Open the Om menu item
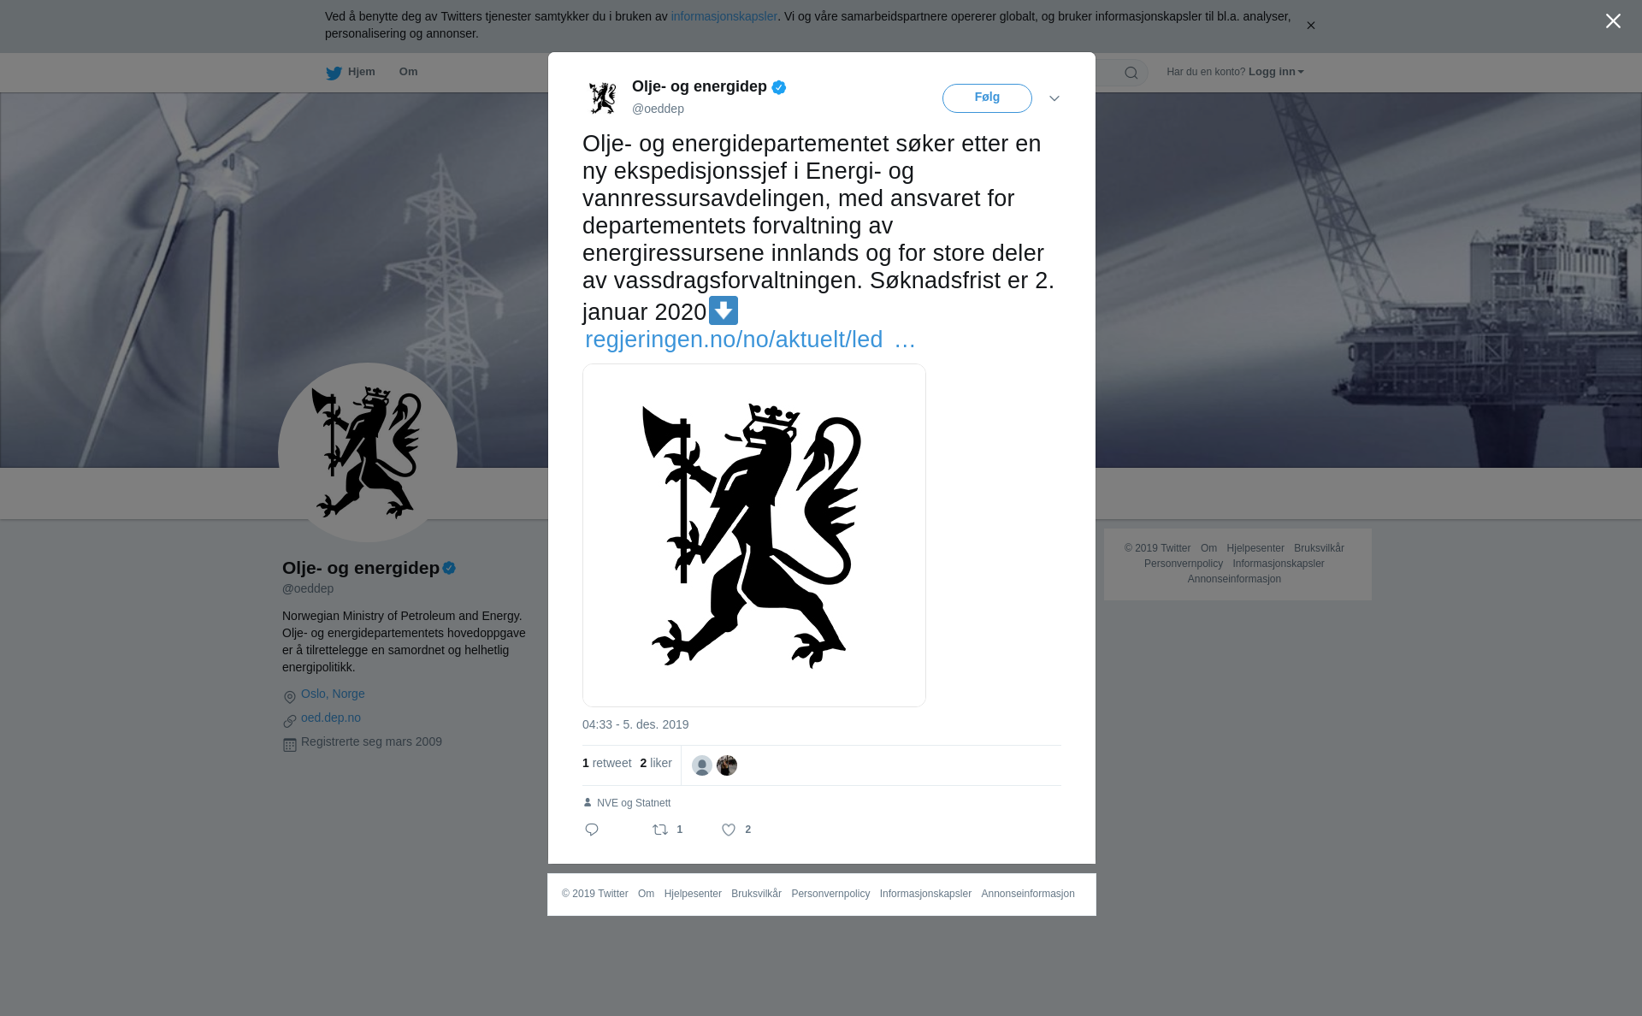The width and height of the screenshot is (1642, 1016). 408,72
